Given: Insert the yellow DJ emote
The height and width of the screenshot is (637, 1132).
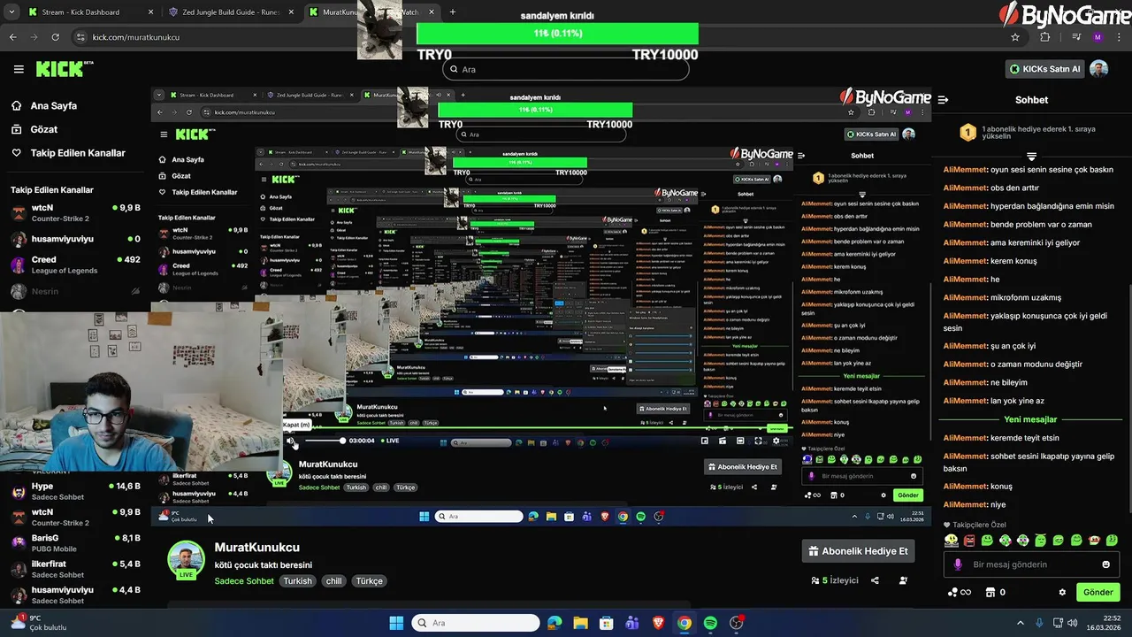Looking at the screenshot, I should click(x=952, y=541).
